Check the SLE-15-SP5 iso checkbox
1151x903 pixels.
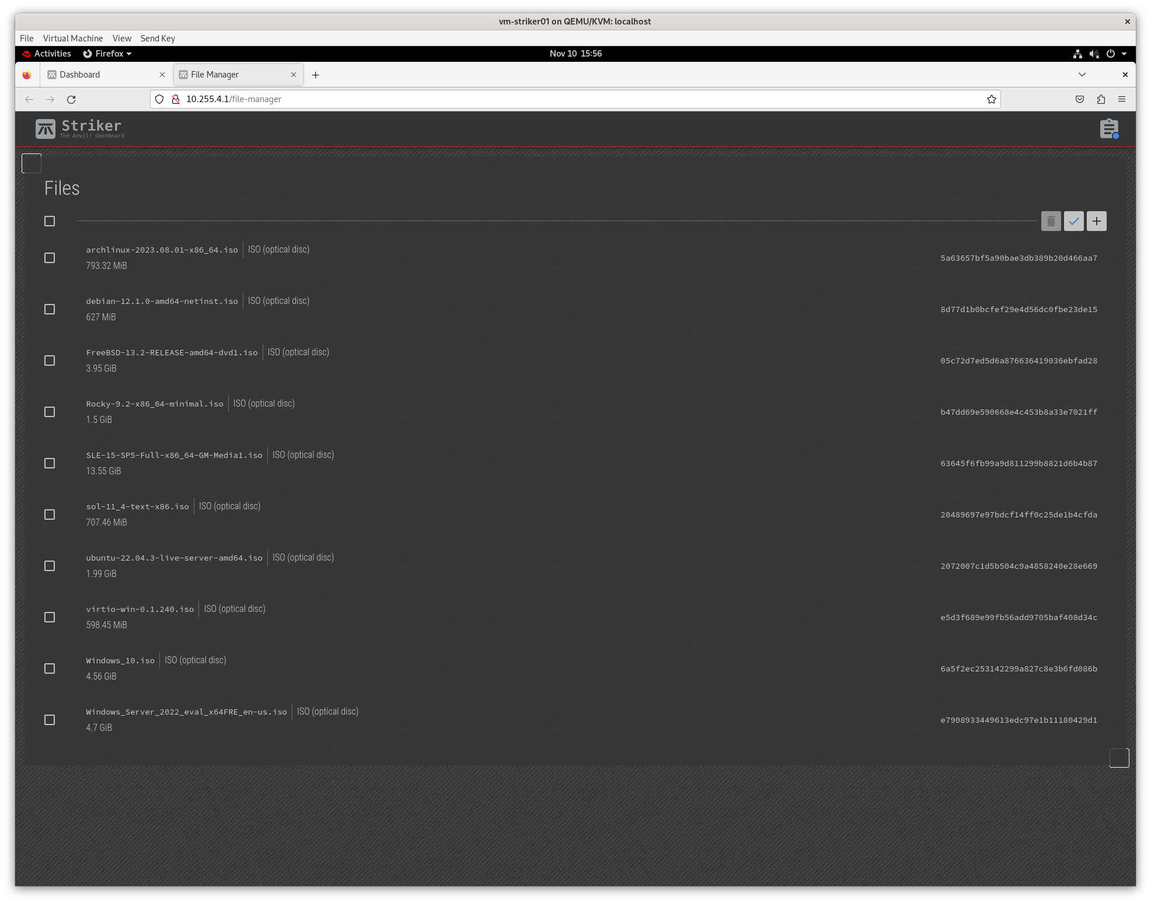point(50,463)
